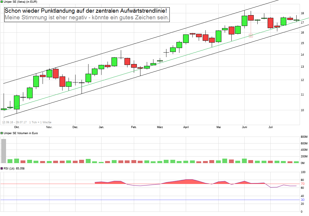The width and height of the screenshot is (309, 216).
Task: Click the green legend square beside Uniper SE Volumen
Action: click(x=2, y=133)
